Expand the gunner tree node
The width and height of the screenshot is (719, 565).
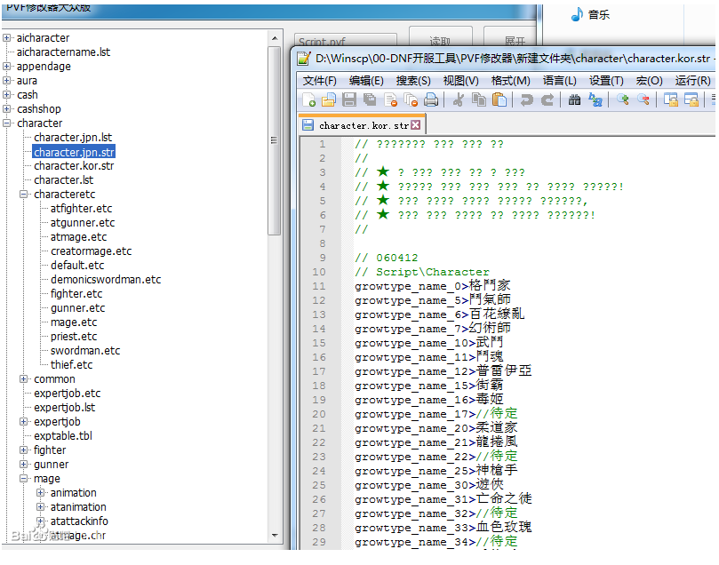tap(23, 464)
